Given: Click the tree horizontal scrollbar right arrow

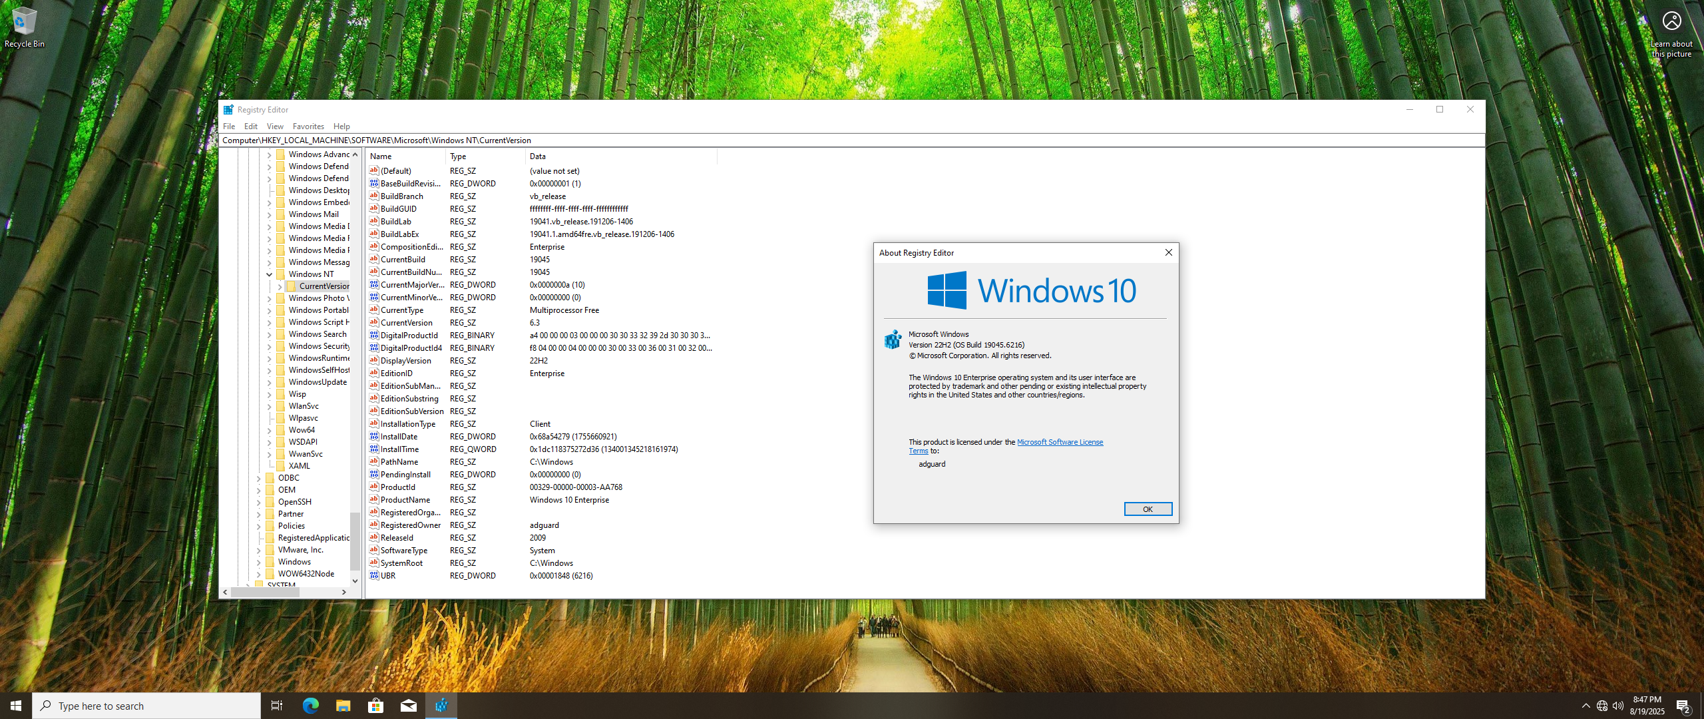Looking at the screenshot, I should coord(344,592).
